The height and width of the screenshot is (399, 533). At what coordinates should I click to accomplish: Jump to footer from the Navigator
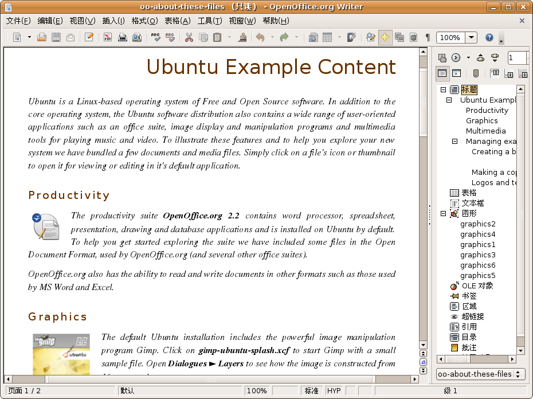pyautogui.click(x=509, y=73)
